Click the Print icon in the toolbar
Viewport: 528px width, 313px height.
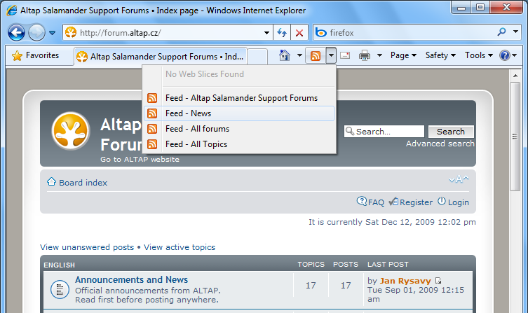coord(365,55)
